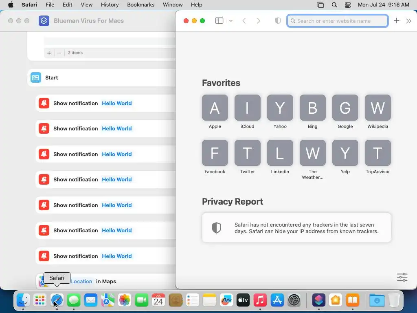The image size is (417, 313).
Task: Open Freeform from the Dock
Action: (x=226, y=300)
